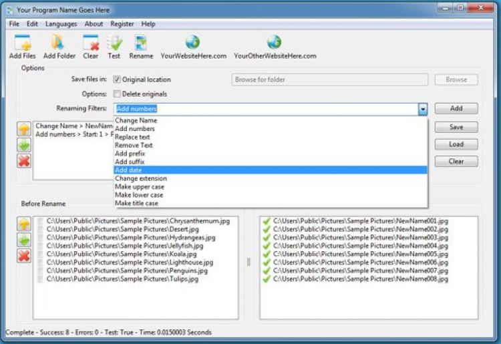This screenshot has width=501, height=344.
Task: Choose Change extension filter option
Action: (x=271, y=178)
